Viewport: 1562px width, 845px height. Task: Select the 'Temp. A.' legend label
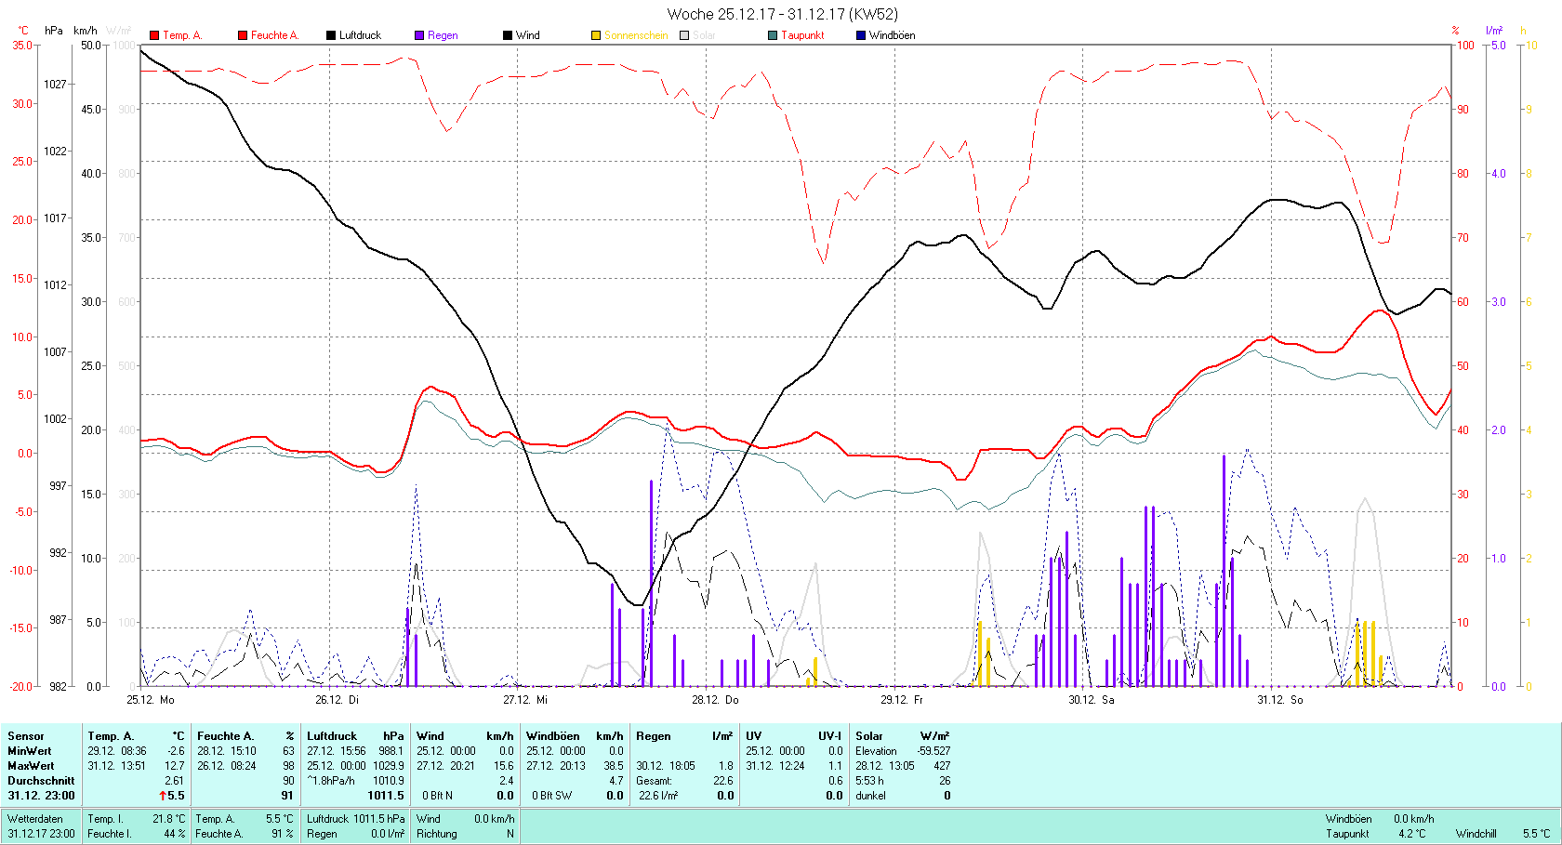click(182, 35)
